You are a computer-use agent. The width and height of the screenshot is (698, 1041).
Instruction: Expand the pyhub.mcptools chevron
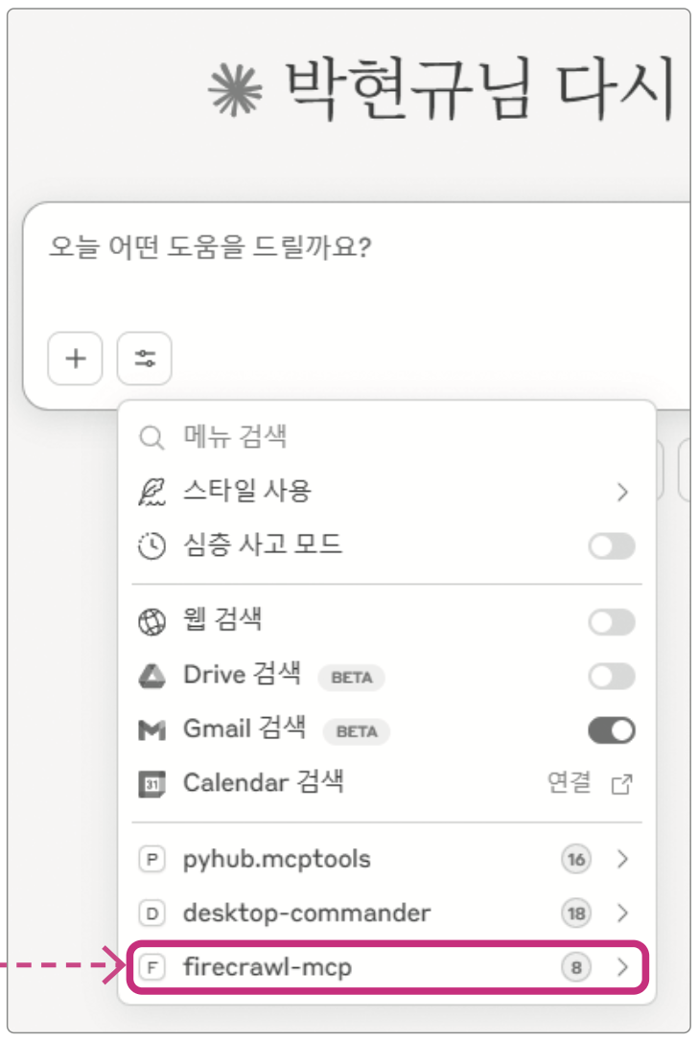622,860
